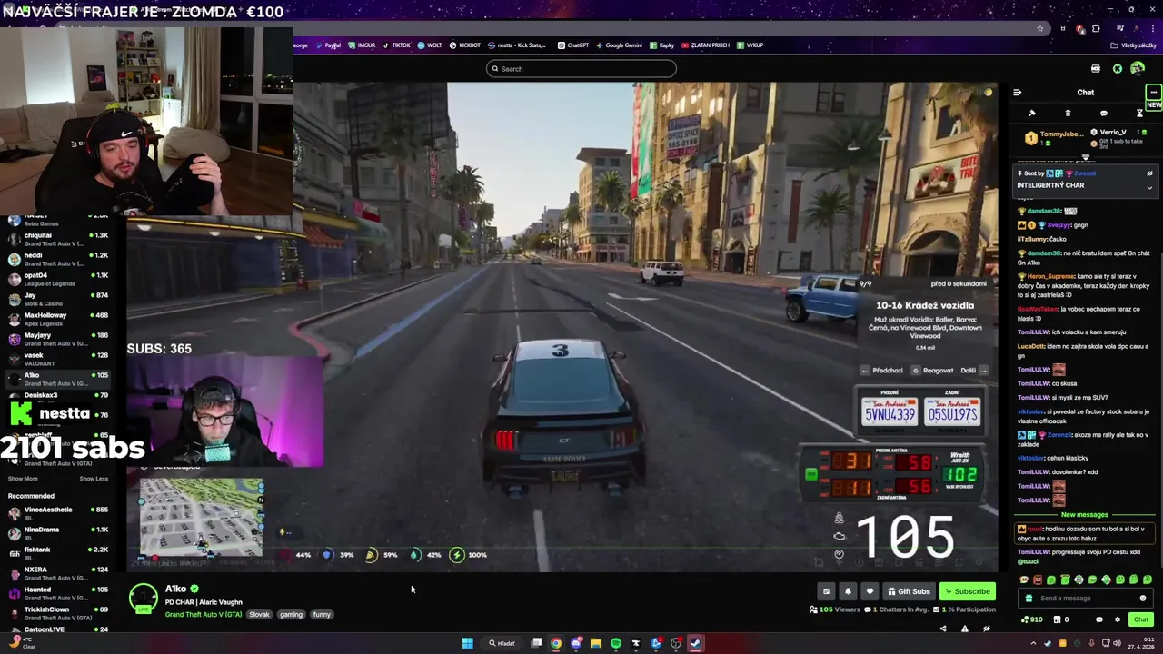Open Haunted recommended channel
Viewport: 1163px width, 654px height.
tap(56, 593)
